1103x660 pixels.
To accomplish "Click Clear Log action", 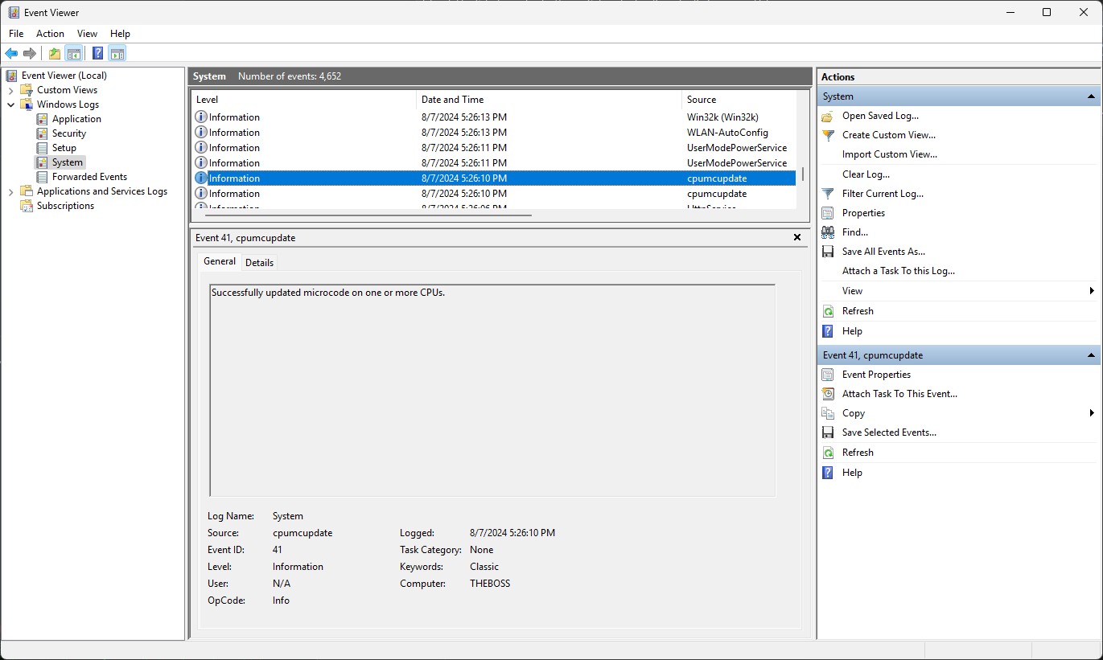I will (x=866, y=174).
